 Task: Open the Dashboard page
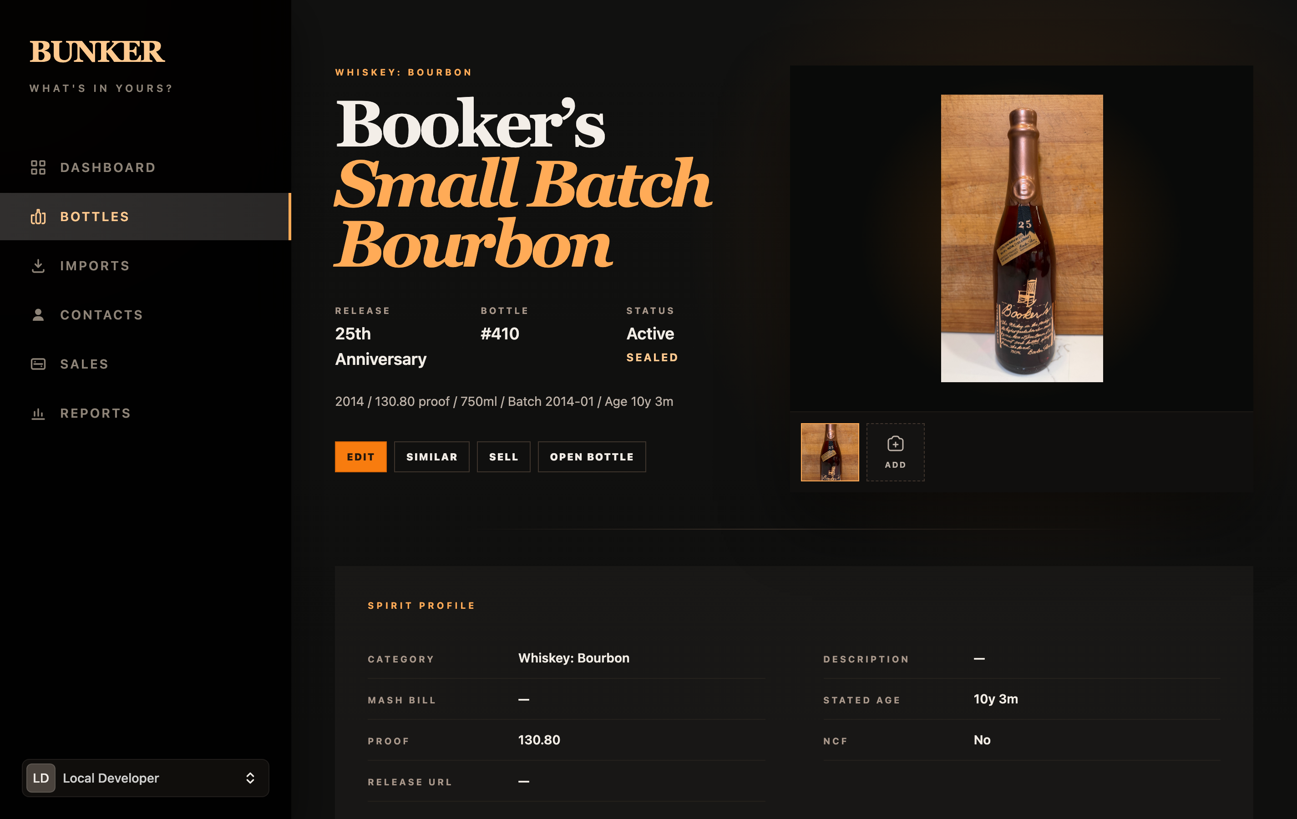(146, 167)
